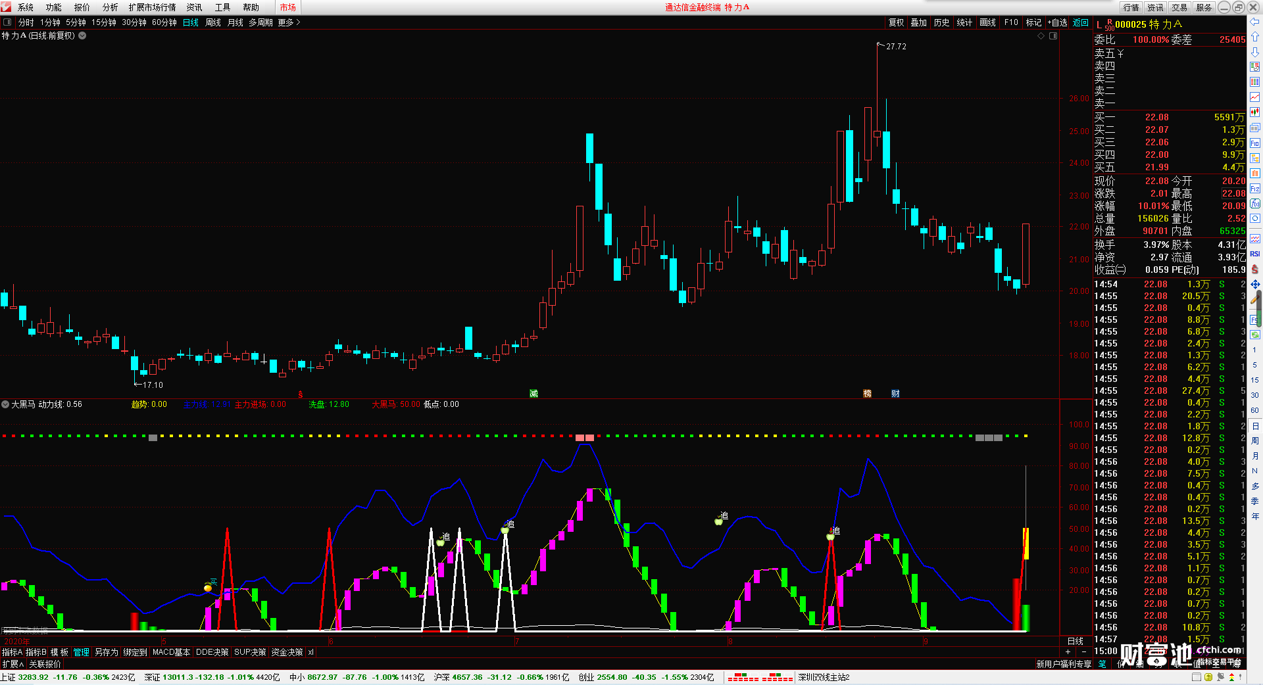This screenshot has width=1263, height=685.
Task: Click the plus zoom-in button under 日线
Action: coord(1068,651)
